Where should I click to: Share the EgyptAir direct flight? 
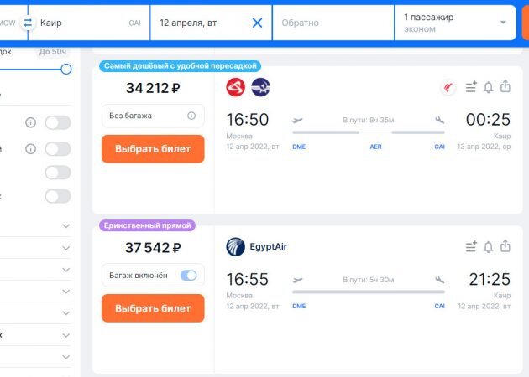tap(505, 246)
